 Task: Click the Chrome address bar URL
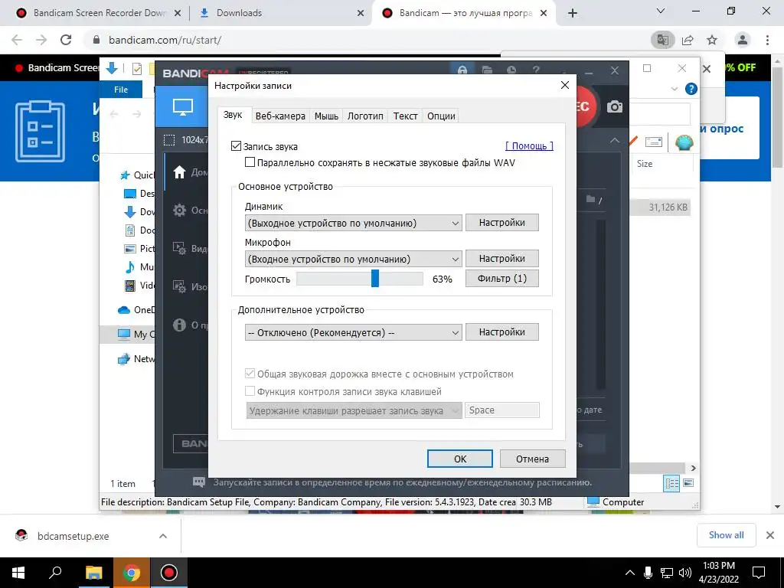point(165,40)
